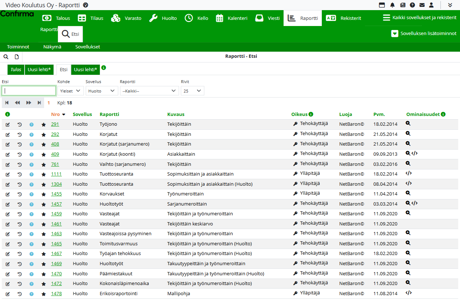Click the new document icon beside search toolbar
Image resolution: width=460 pixels, height=306 pixels.
17,57
